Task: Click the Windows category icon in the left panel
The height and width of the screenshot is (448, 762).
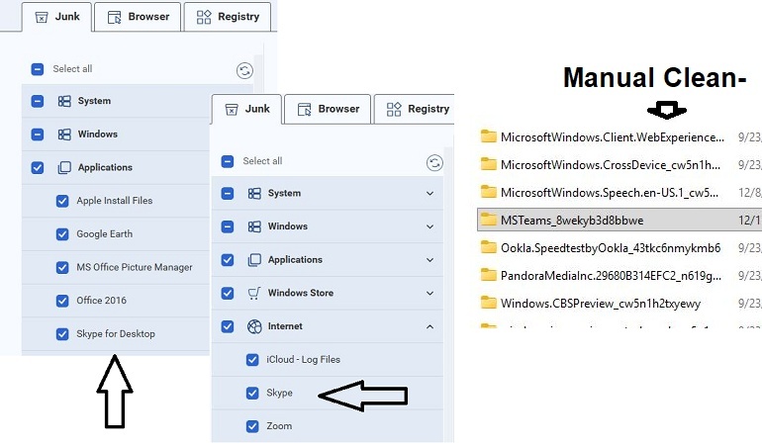Action: point(64,134)
